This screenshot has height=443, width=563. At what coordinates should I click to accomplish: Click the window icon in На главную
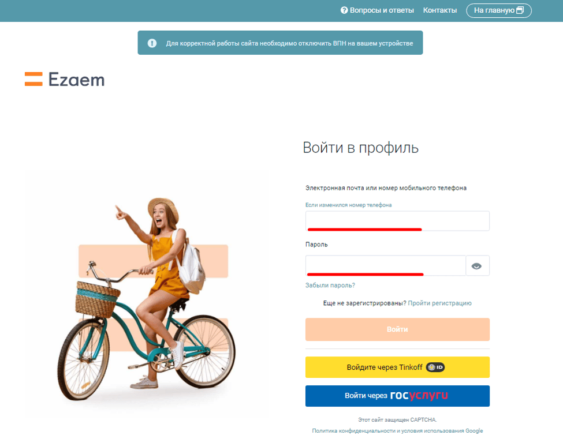tap(520, 10)
